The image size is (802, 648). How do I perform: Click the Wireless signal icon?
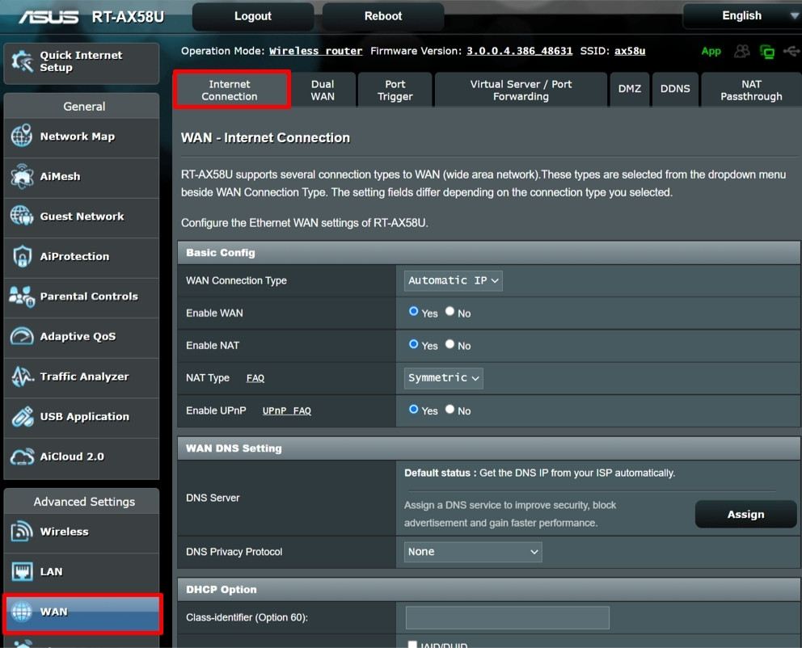pyautogui.click(x=22, y=532)
